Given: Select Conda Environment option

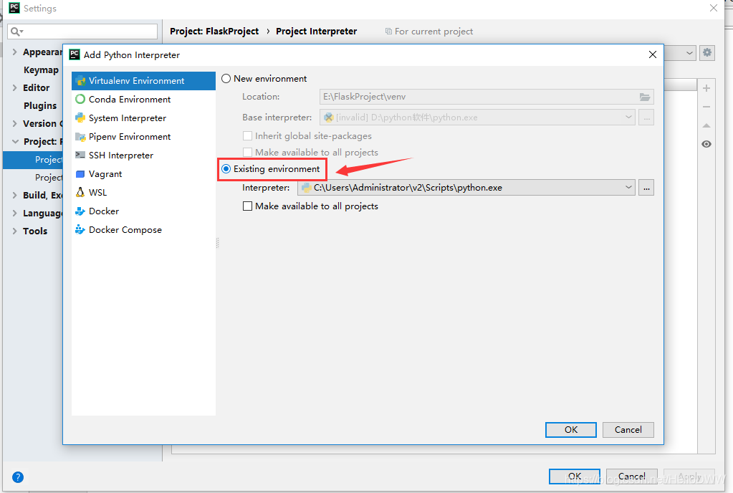Looking at the screenshot, I should point(143,100).
